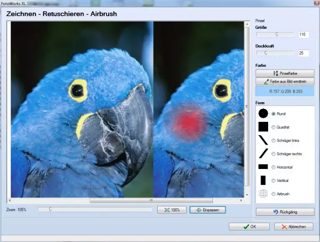
Task: Click the horizontal rectangle shape icon
Action: tap(263, 167)
